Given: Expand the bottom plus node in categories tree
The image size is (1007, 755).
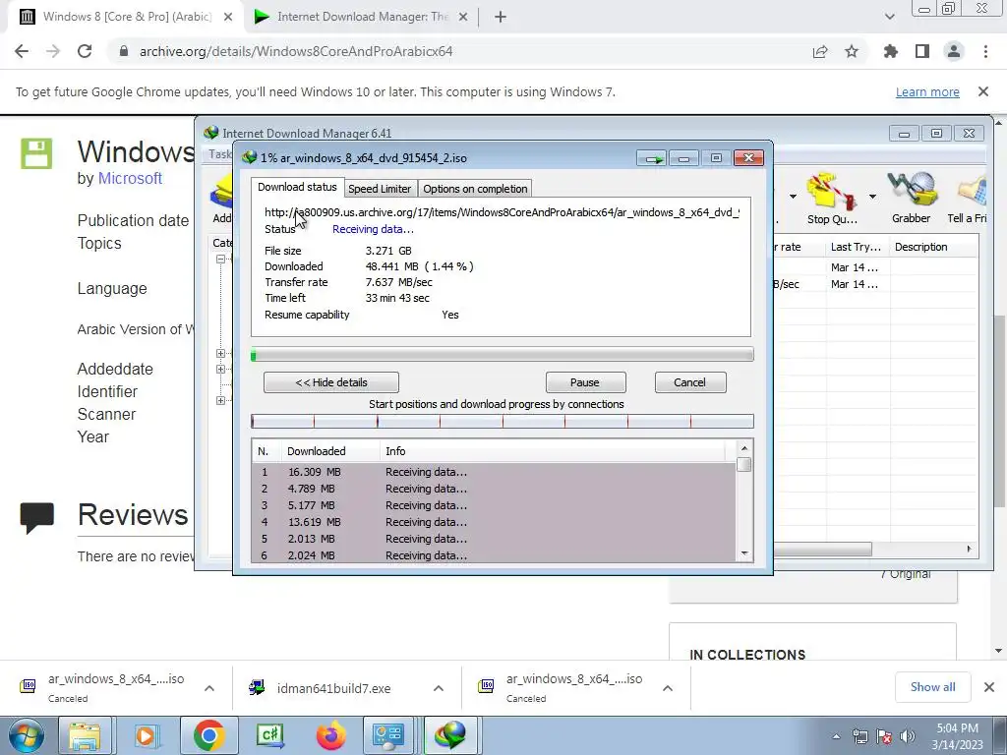Looking at the screenshot, I should pos(220,400).
